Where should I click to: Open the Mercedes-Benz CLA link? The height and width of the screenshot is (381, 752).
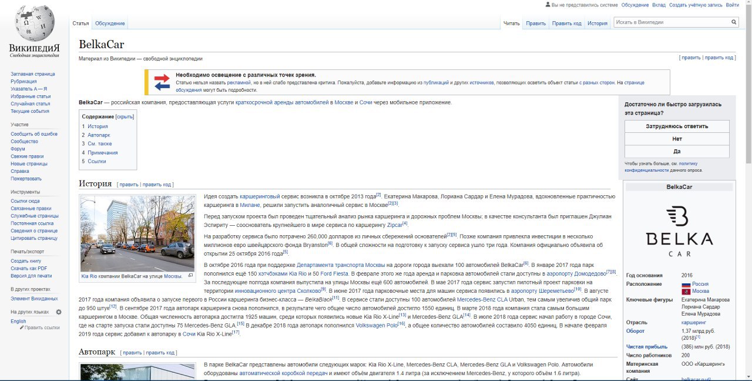click(x=482, y=299)
